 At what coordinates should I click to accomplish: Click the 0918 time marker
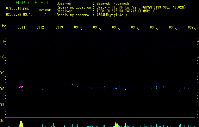[154, 27]
